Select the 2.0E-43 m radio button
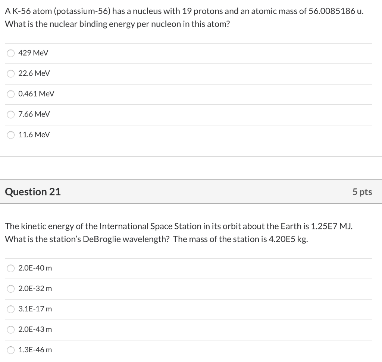 pyautogui.click(x=11, y=329)
